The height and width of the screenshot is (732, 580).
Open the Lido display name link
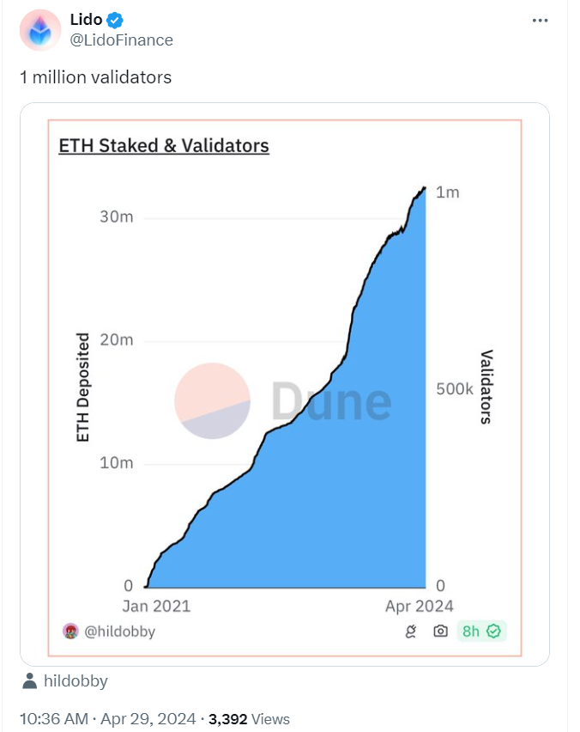pyautogui.click(x=85, y=19)
